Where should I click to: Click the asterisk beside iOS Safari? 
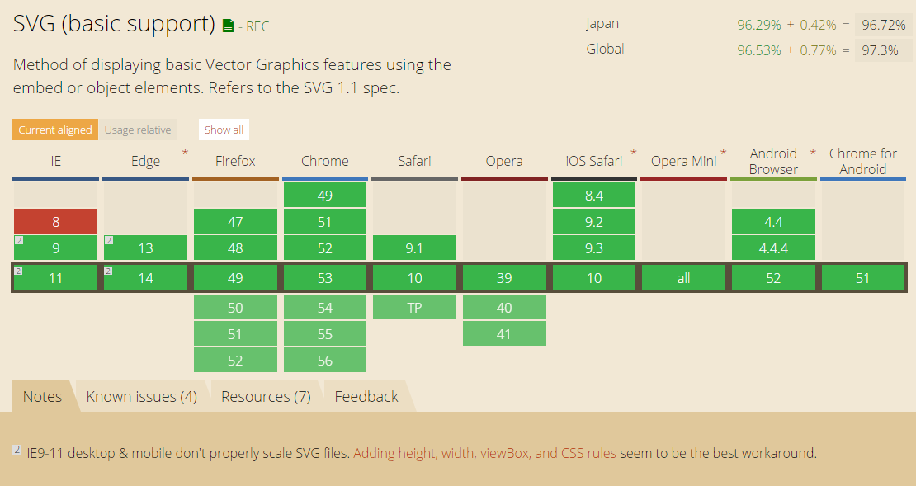634,153
